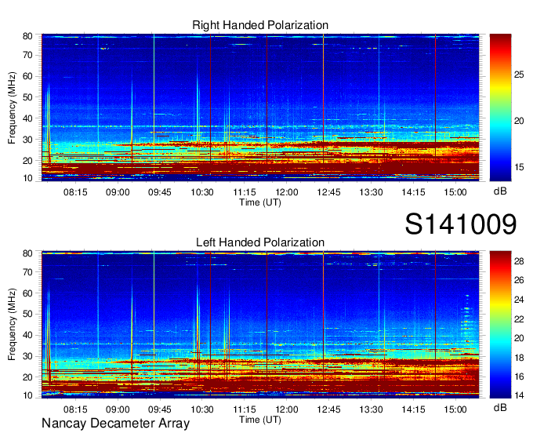Image resolution: width=533 pixels, height=433 pixels.
Task: Click the 12:00 time tick under Left Handed plot
Action: pos(287,409)
